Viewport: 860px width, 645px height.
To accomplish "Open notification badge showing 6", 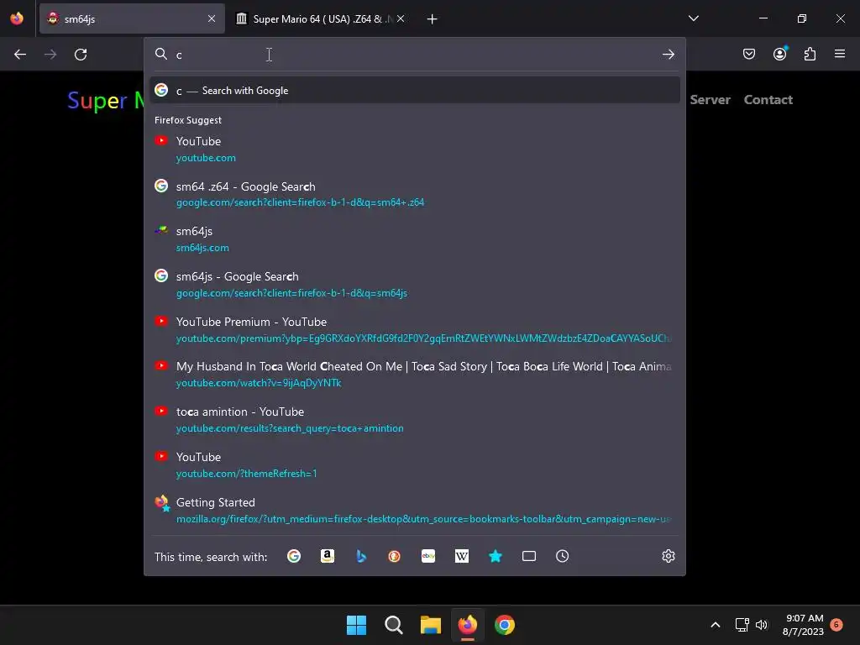I will (836, 625).
